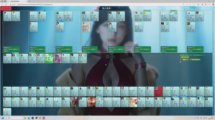Screen dimensions: 215x120
Task: Expand hidden system tray icons
Action: coord(192,118)
